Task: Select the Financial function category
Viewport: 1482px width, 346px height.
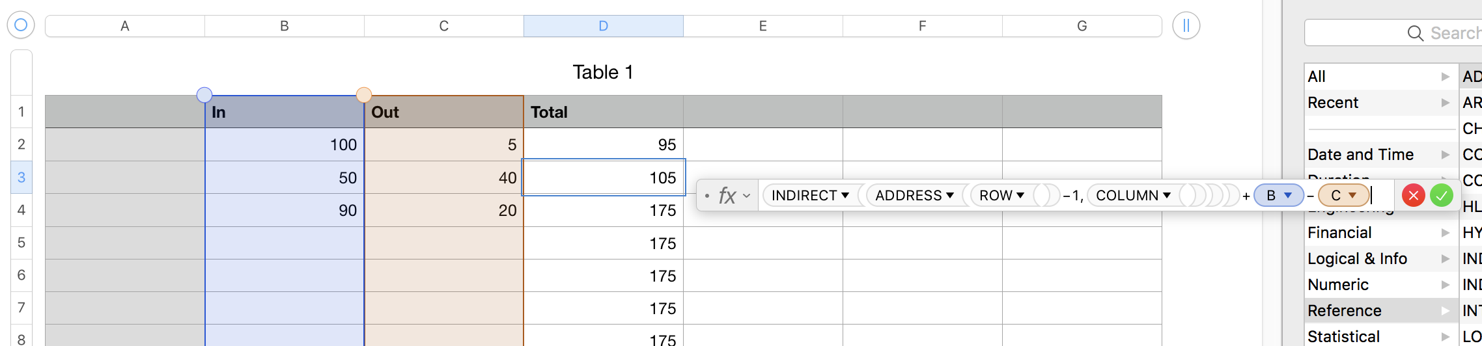Action: 1339,233
